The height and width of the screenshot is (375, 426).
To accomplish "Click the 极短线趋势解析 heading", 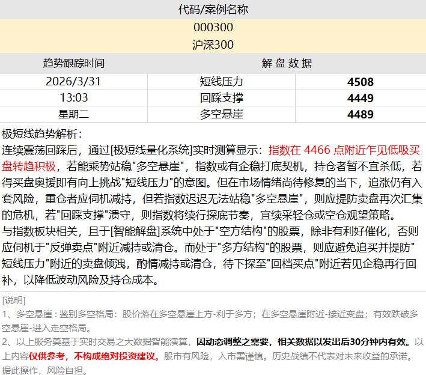I will click(x=42, y=133).
